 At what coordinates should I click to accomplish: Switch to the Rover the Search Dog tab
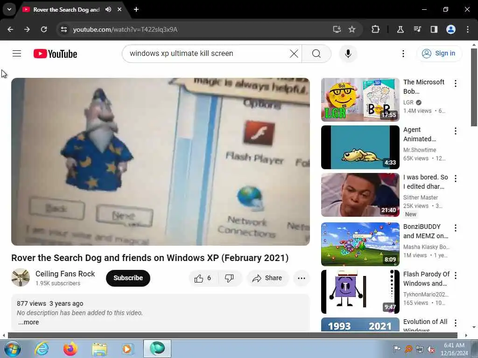pos(66,9)
